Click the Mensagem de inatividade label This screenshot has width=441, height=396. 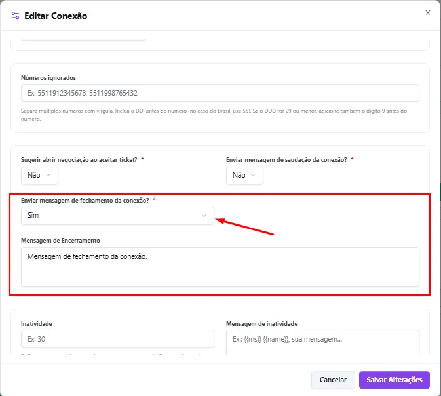click(262, 324)
